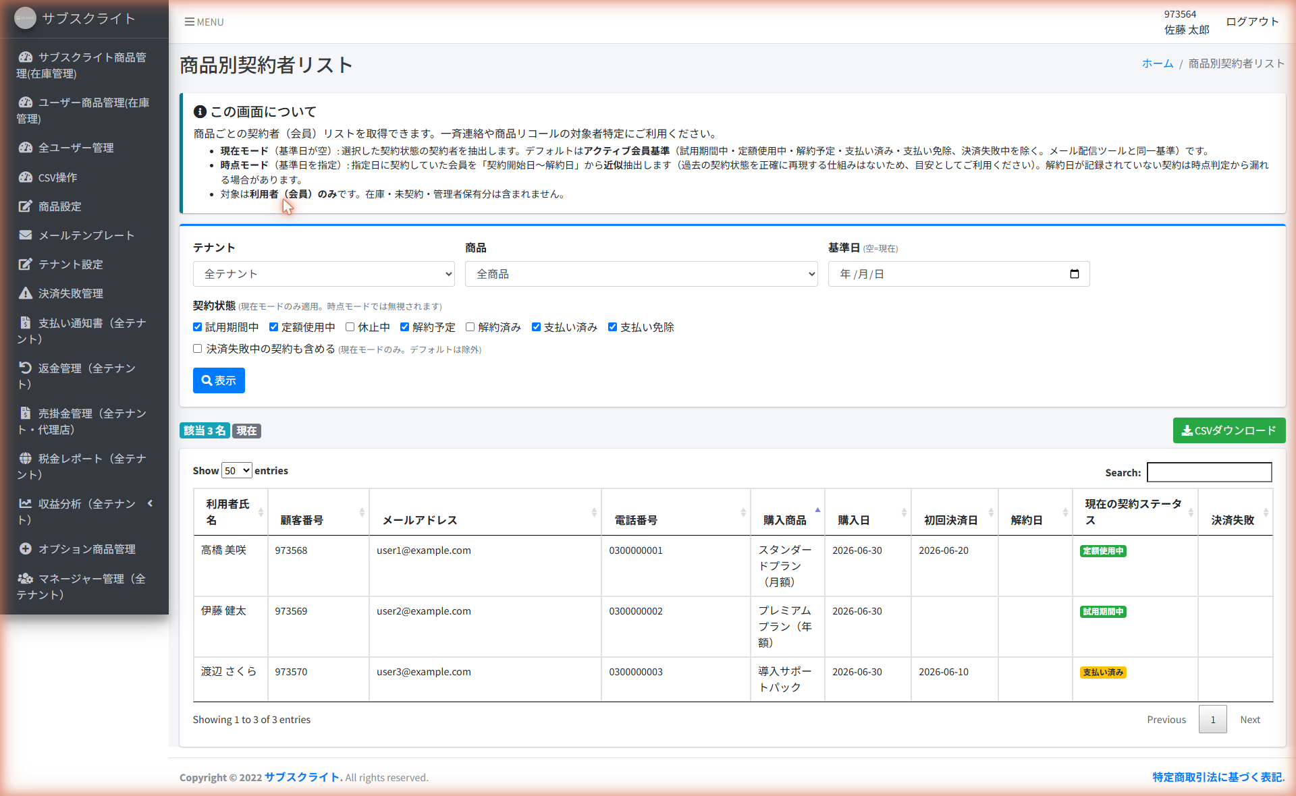Toggle 試用期間中 checkbox

pyautogui.click(x=198, y=327)
